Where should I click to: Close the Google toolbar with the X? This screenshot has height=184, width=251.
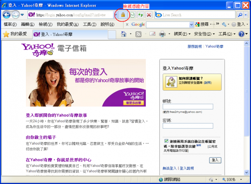pos(127,24)
